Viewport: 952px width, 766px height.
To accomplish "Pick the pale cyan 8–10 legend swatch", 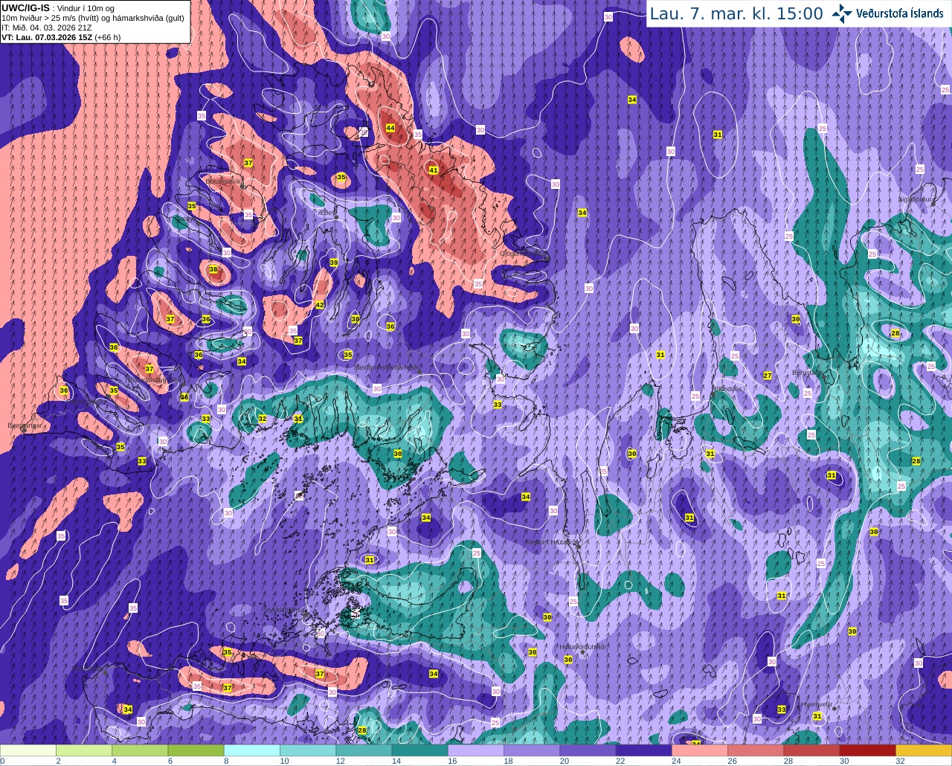I will click(x=252, y=750).
